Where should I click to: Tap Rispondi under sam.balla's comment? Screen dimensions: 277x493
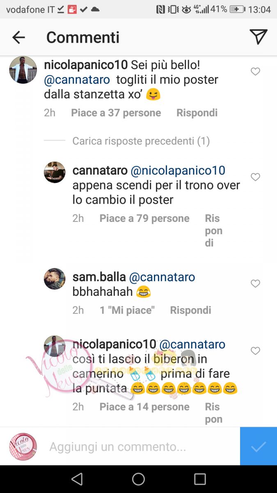(x=190, y=310)
